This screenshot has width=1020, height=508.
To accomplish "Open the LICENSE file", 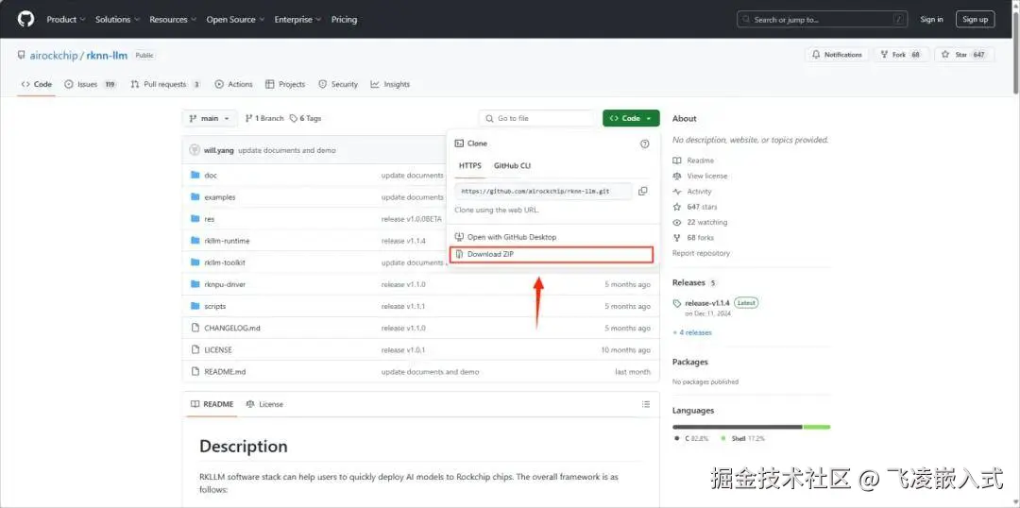I will tap(218, 350).
